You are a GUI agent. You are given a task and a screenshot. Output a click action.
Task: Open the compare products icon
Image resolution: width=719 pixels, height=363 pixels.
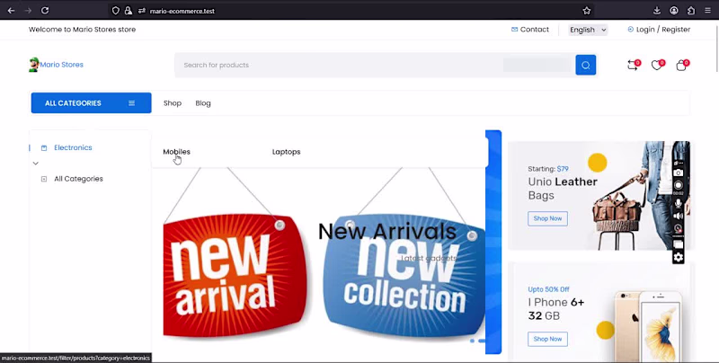point(633,66)
